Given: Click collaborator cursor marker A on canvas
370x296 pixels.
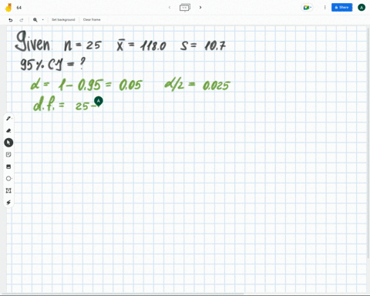Looking at the screenshot, I should [99, 102].
